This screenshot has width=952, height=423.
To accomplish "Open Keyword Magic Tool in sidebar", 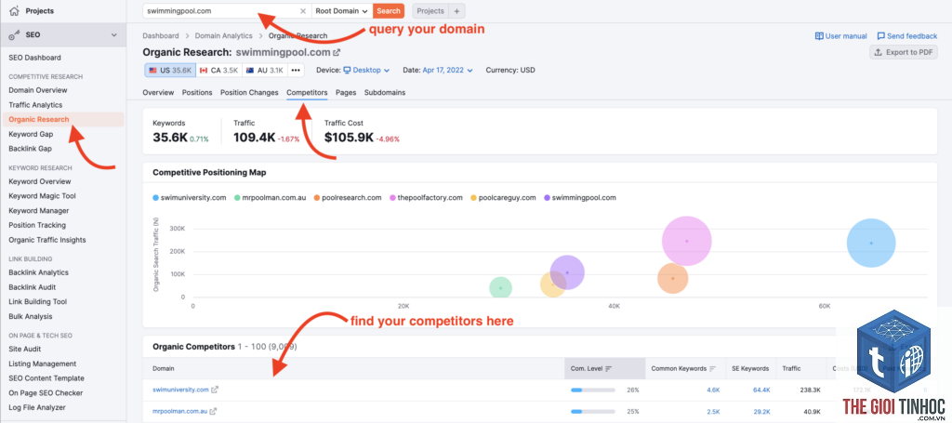I will [42, 196].
